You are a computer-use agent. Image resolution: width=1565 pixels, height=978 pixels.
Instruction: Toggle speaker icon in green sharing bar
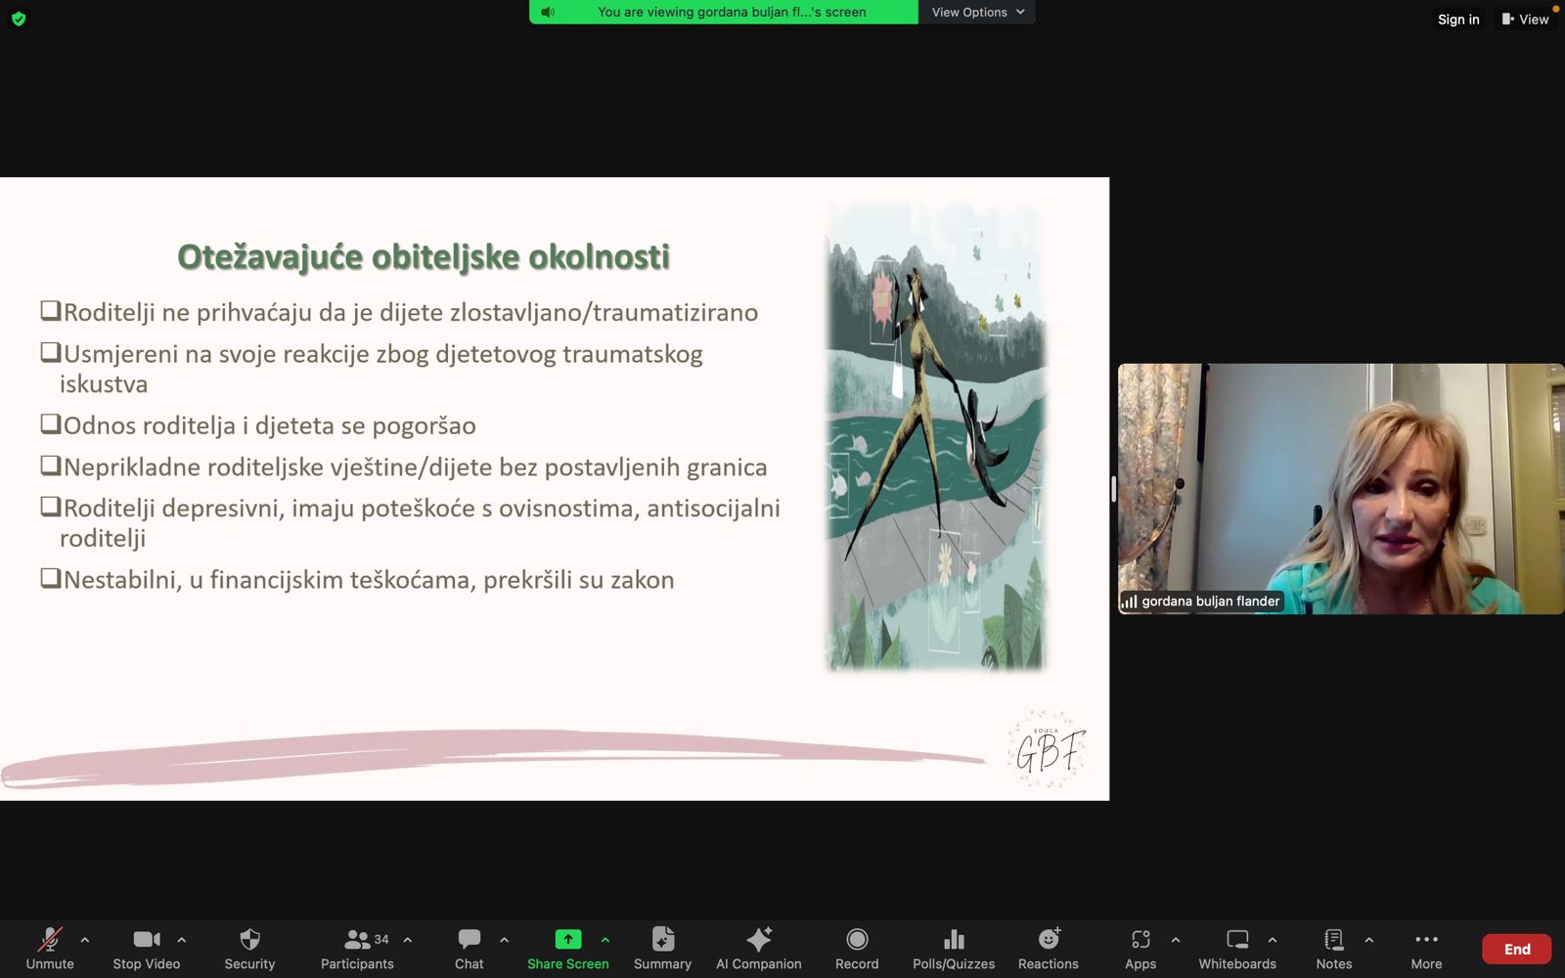pos(548,12)
